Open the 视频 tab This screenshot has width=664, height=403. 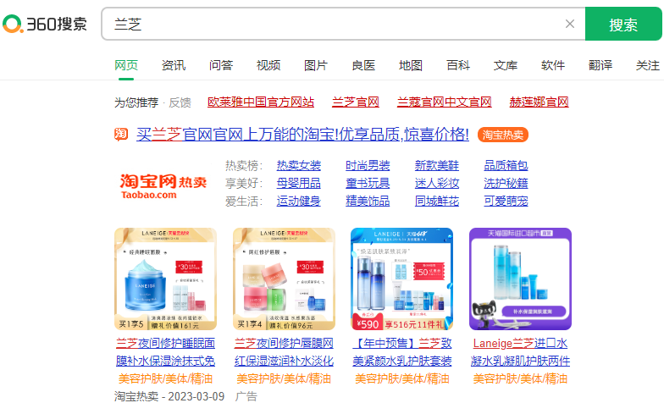pyautogui.click(x=268, y=65)
